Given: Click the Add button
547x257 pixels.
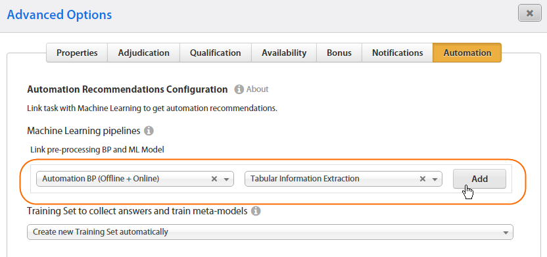Looking at the screenshot, I should [x=479, y=179].
